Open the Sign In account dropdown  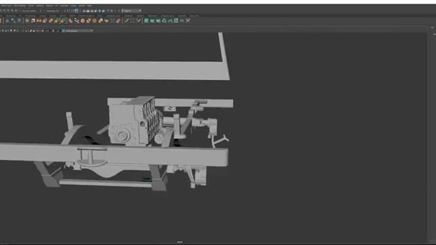tap(131, 11)
